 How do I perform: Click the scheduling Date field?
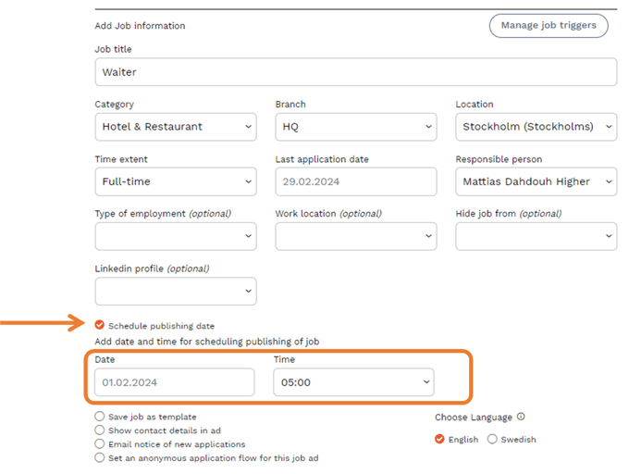174,381
